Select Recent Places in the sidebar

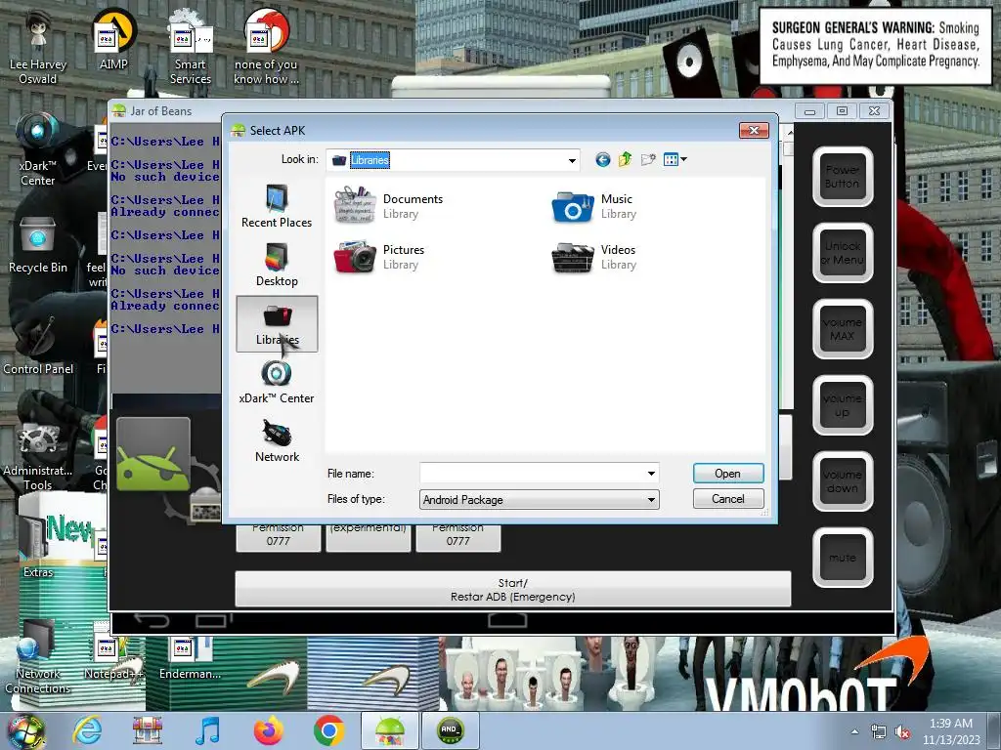point(277,206)
